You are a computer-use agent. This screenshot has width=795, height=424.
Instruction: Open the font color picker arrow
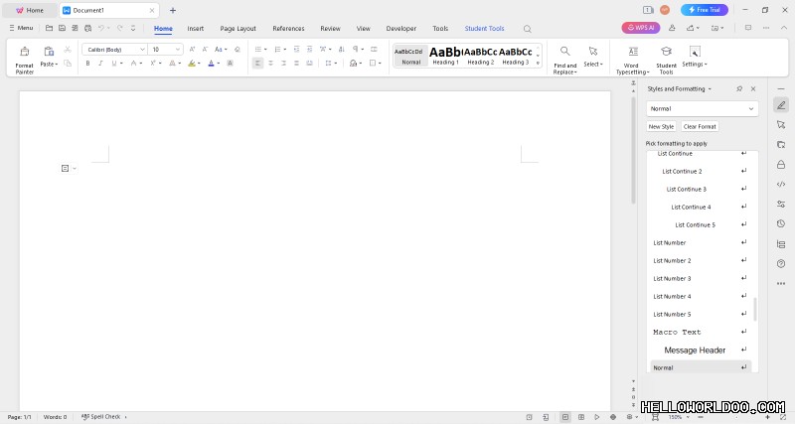[x=219, y=64]
